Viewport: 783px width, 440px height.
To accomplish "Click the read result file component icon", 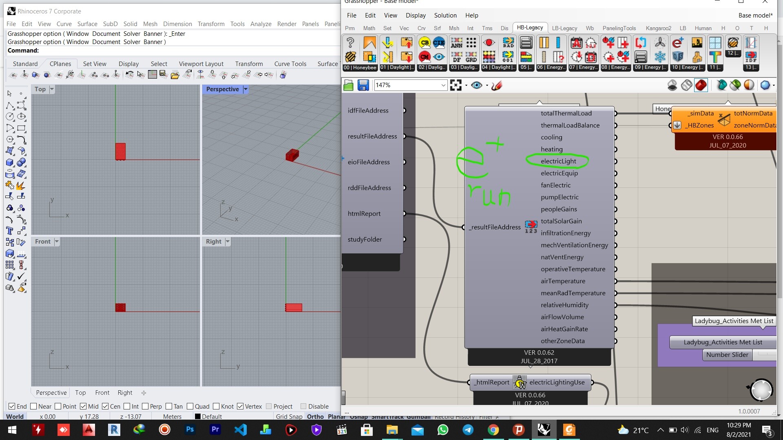I will (x=531, y=227).
